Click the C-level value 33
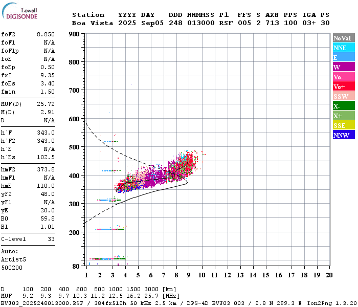Screen dimensions: 358x307 (x=51, y=239)
